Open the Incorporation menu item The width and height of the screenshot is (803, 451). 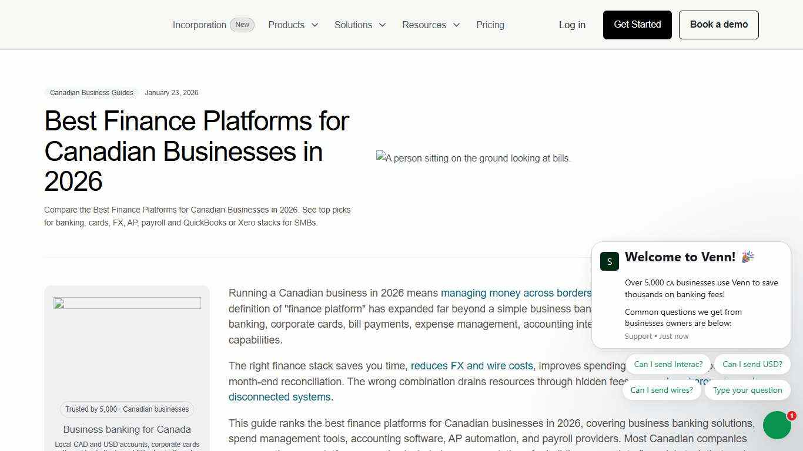coord(199,25)
